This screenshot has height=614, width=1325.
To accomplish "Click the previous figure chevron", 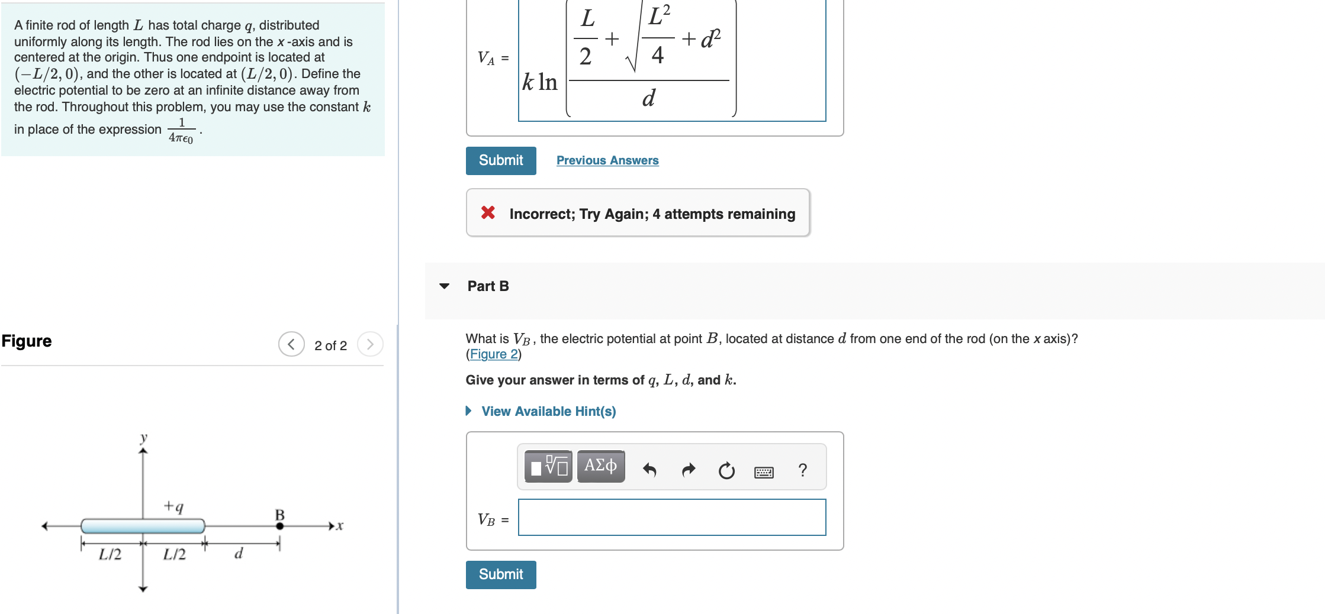I will [291, 344].
